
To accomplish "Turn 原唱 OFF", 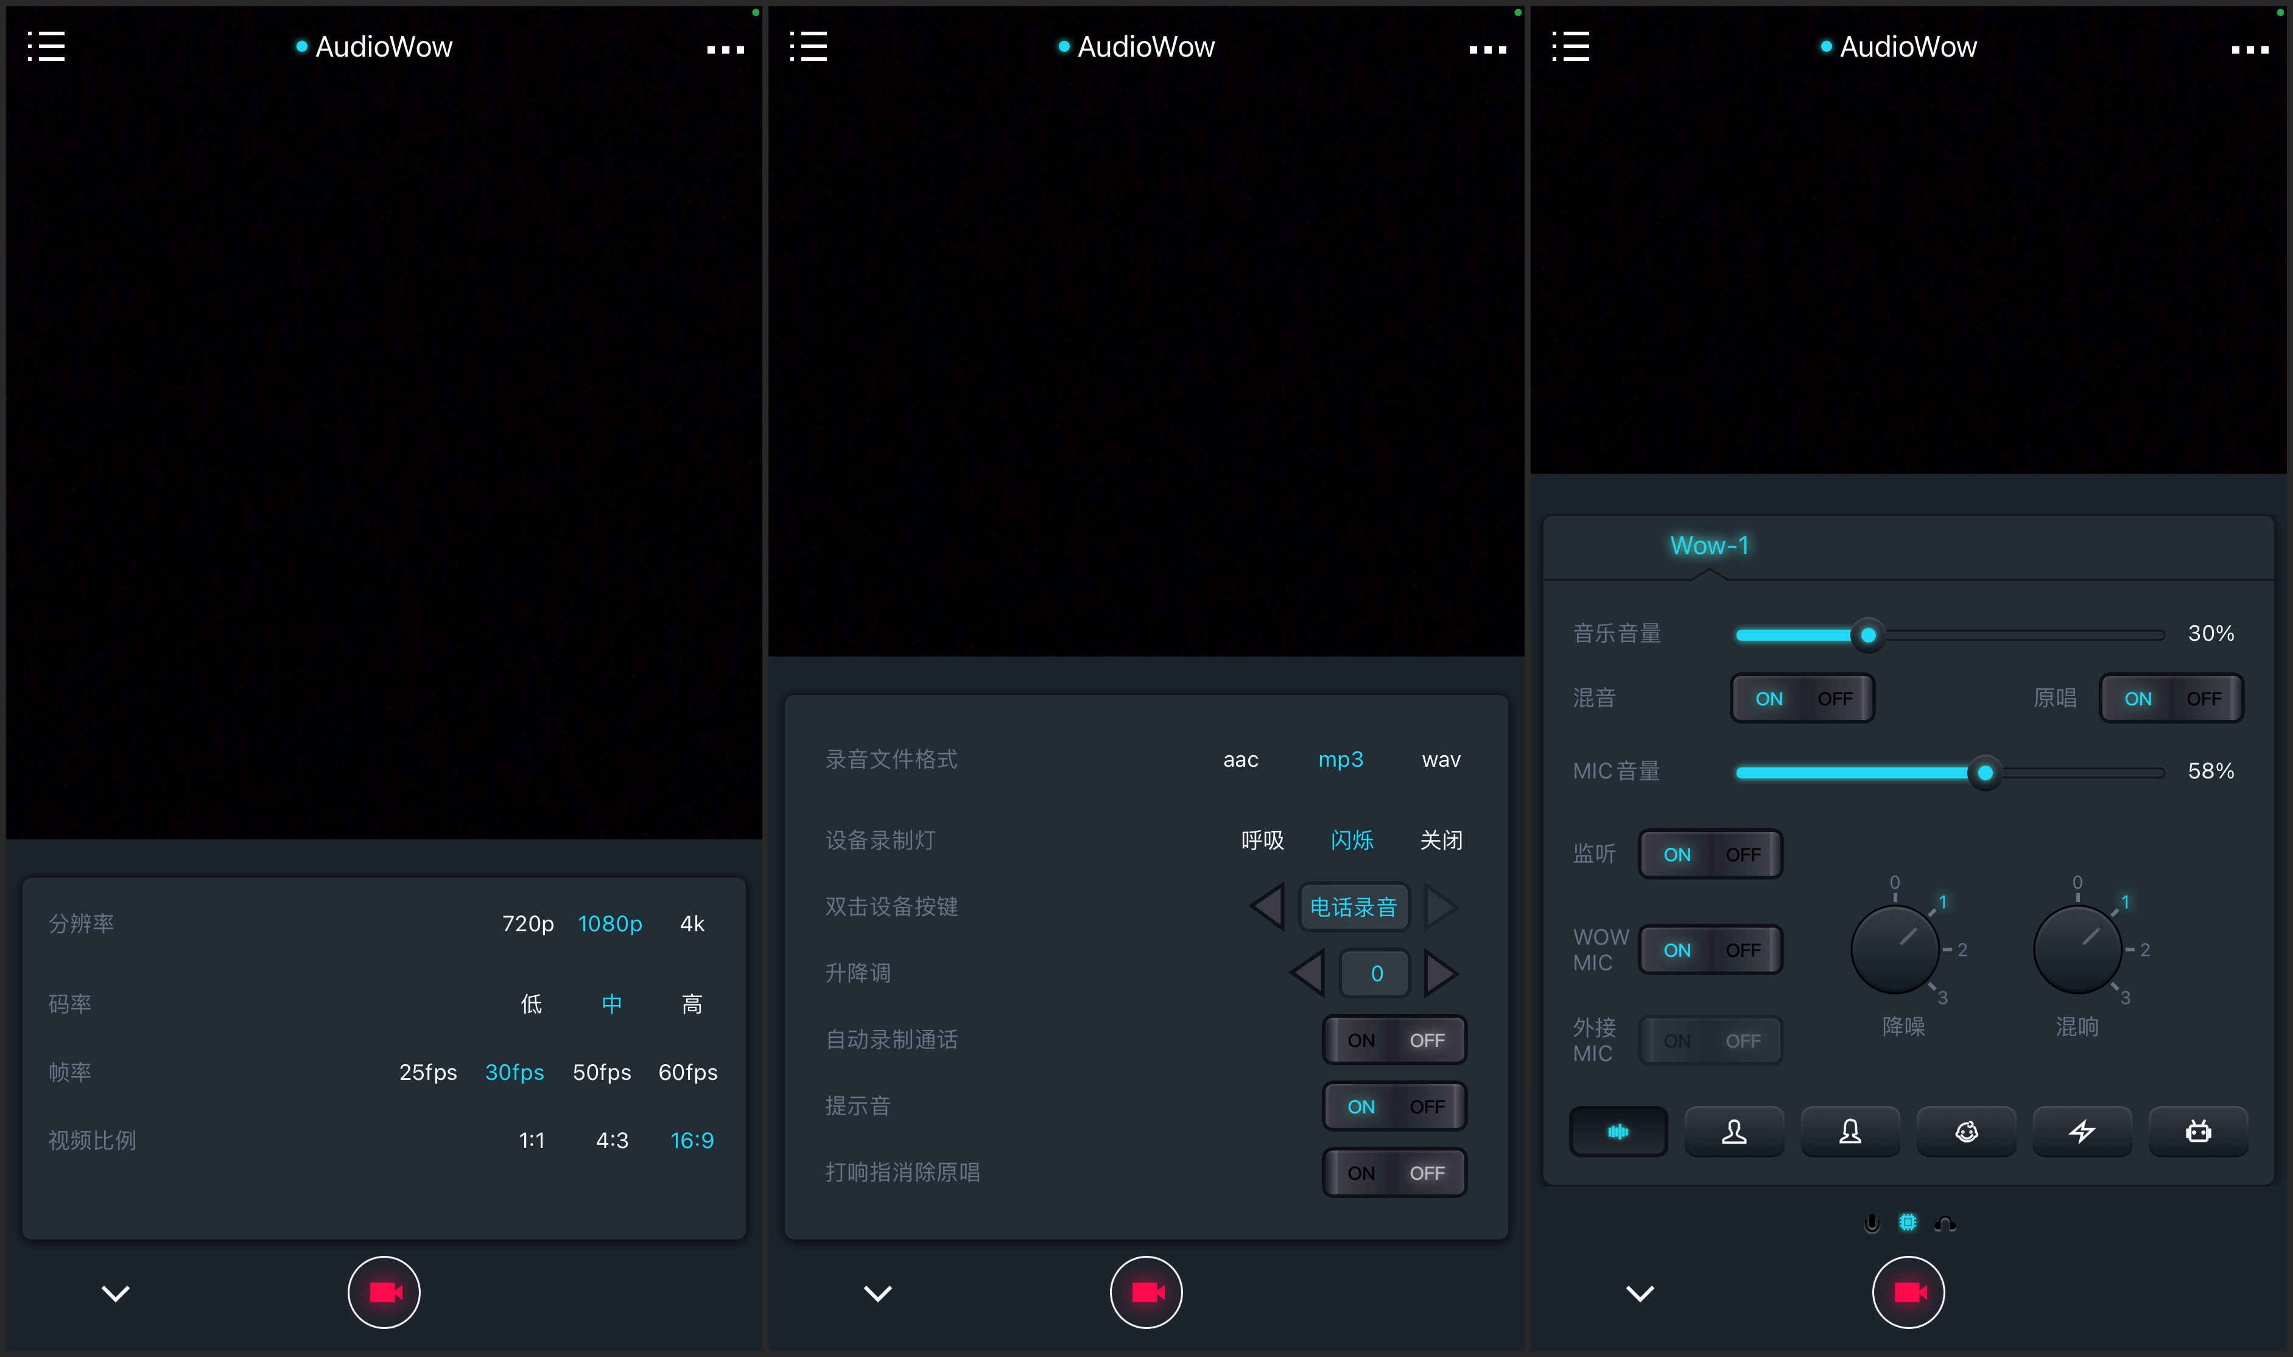I will pyautogui.click(x=2203, y=699).
